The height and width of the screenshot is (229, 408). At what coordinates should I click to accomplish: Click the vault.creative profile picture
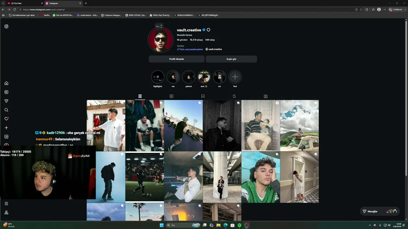(x=160, y=40)
